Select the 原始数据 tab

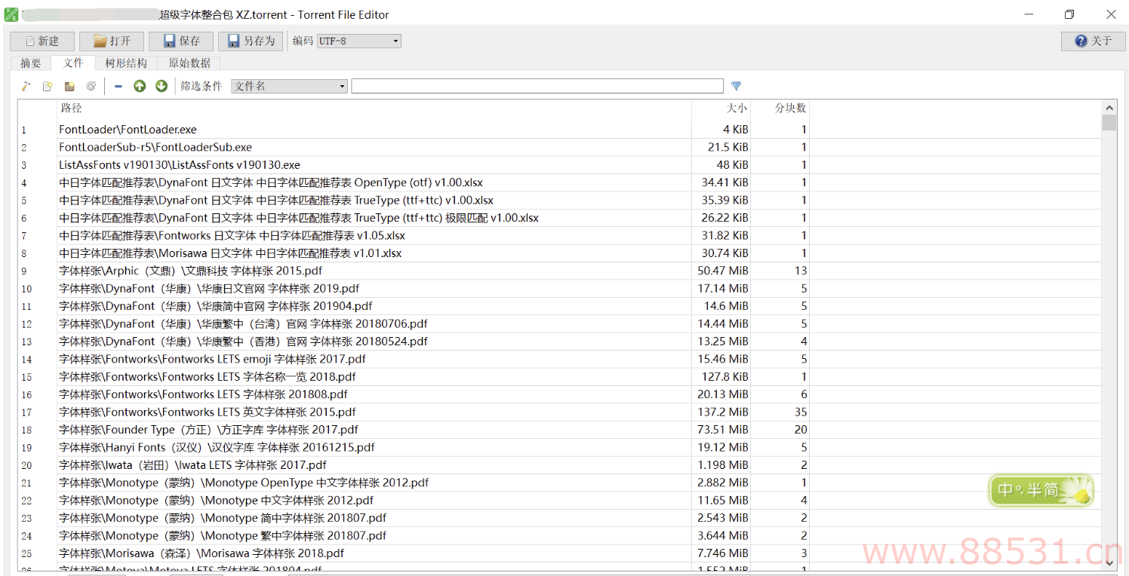point(189,63)
